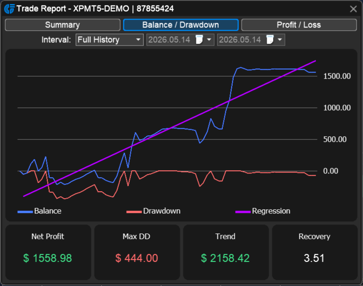Open the start date calendar icon
Viewport: 363px width, 286px height.
click(x=199, y=40)
